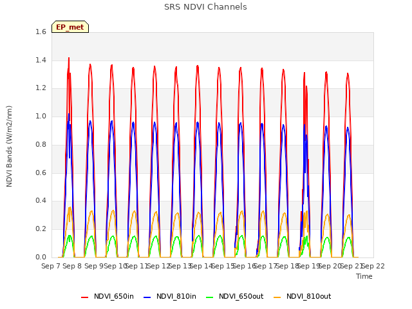
Task: Click the Time axis label
Action: (x=364, y=276)
